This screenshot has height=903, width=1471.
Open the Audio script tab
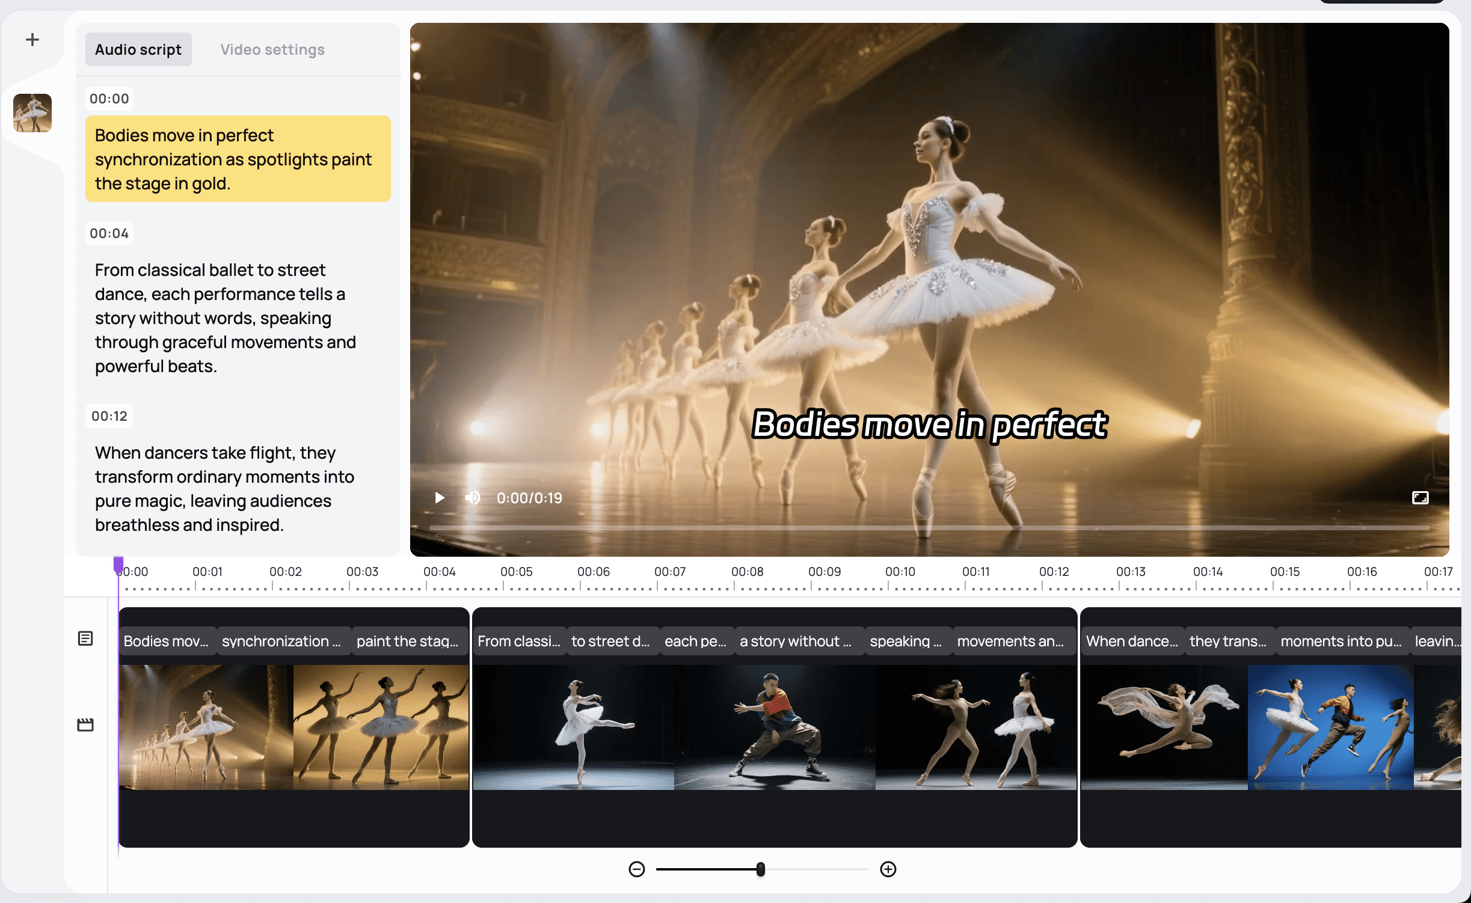pyautogui.click(x=138, y=49)
